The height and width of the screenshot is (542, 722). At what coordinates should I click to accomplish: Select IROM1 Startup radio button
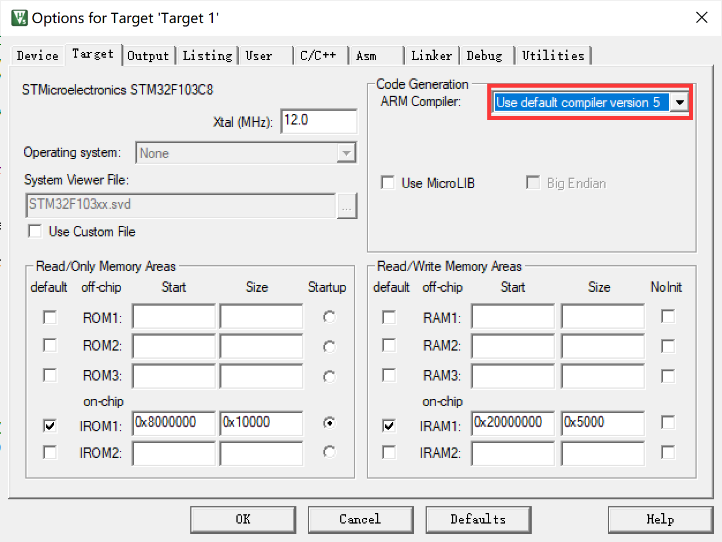click(329, 423)
